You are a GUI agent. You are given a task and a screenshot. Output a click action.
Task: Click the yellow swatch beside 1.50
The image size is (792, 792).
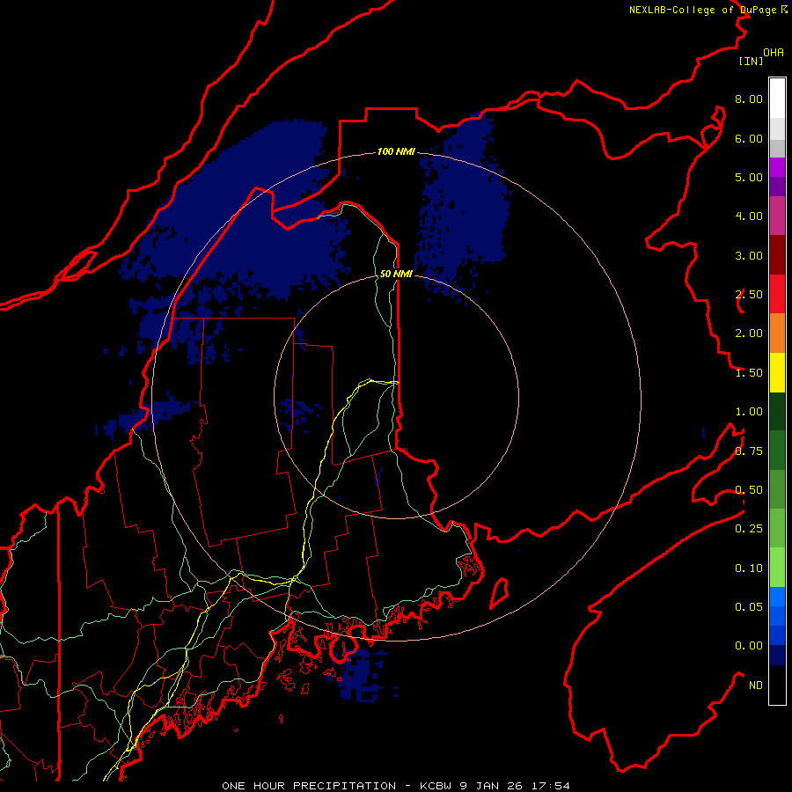(x=777, y=372)
